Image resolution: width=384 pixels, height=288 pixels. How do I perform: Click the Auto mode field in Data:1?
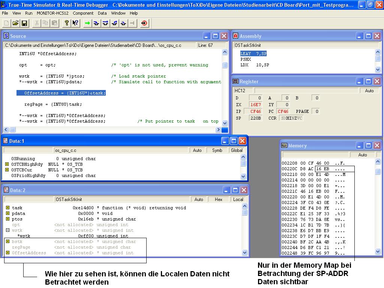click(197, 150)
